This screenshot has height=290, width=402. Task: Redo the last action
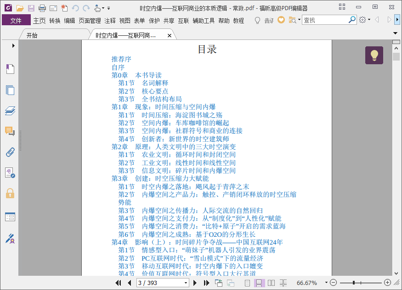click(x=86, y=8)
